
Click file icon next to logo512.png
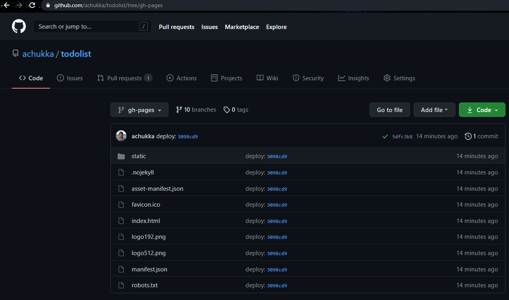pyautogui.click(x=121, y=253)
